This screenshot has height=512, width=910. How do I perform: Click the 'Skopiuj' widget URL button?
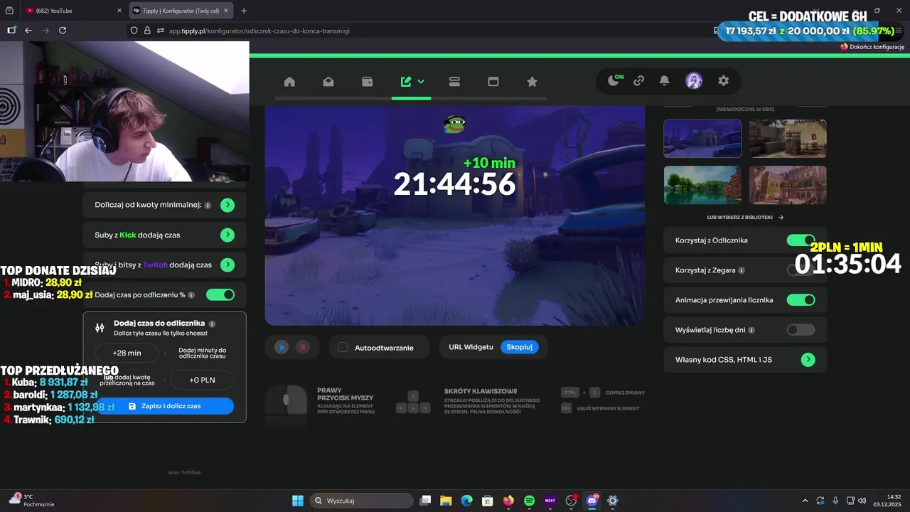click(x=520, y=347)
